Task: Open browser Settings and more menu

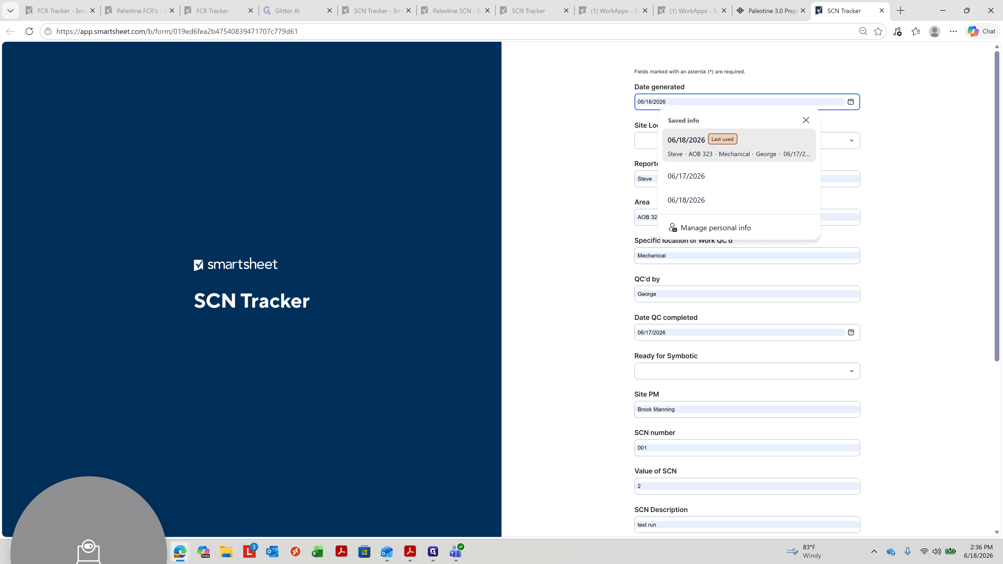Action: pos(953,31)
